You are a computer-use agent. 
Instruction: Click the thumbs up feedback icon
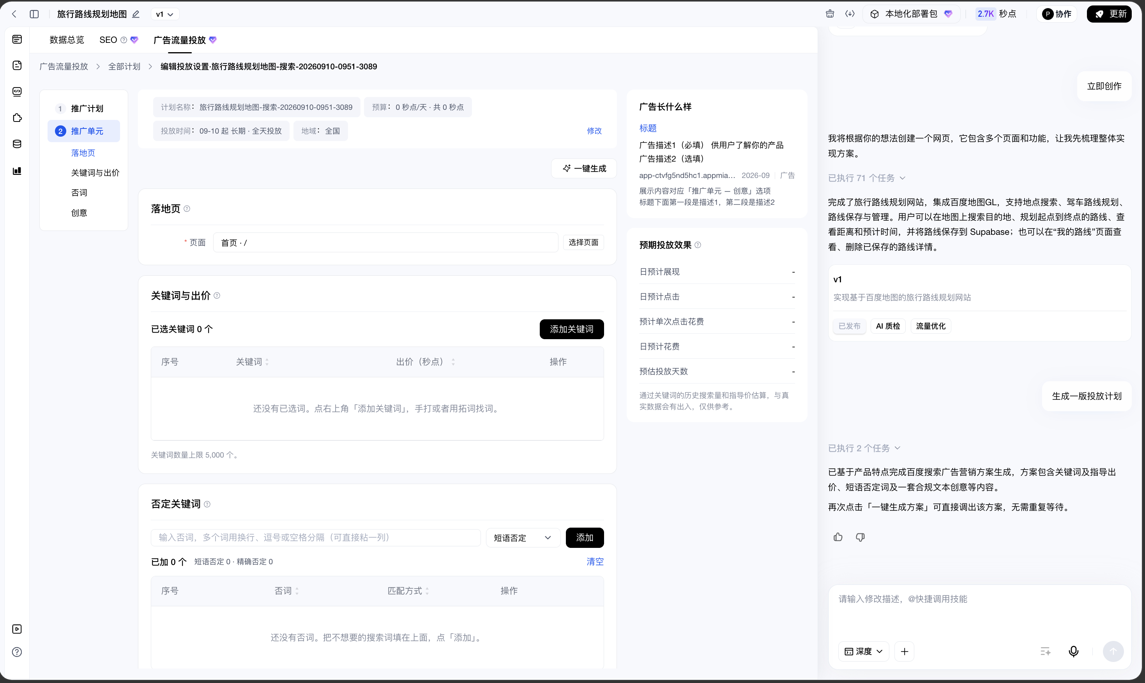pyautogui.click(x=838, y=537)
